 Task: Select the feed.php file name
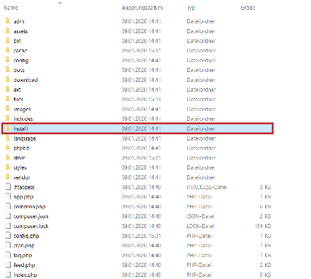pos(24,265)
